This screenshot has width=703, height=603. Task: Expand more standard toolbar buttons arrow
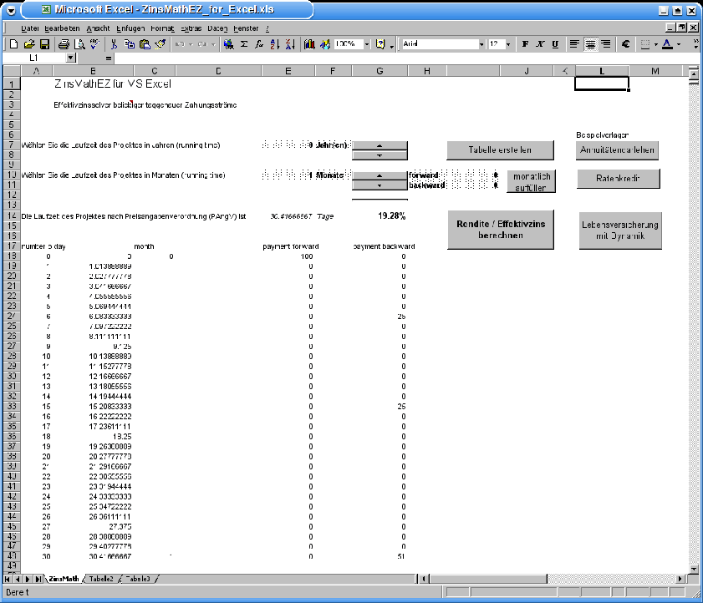coord(391,45)
